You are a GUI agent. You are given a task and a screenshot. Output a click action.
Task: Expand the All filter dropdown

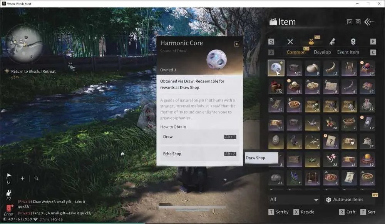coord(294,200)
